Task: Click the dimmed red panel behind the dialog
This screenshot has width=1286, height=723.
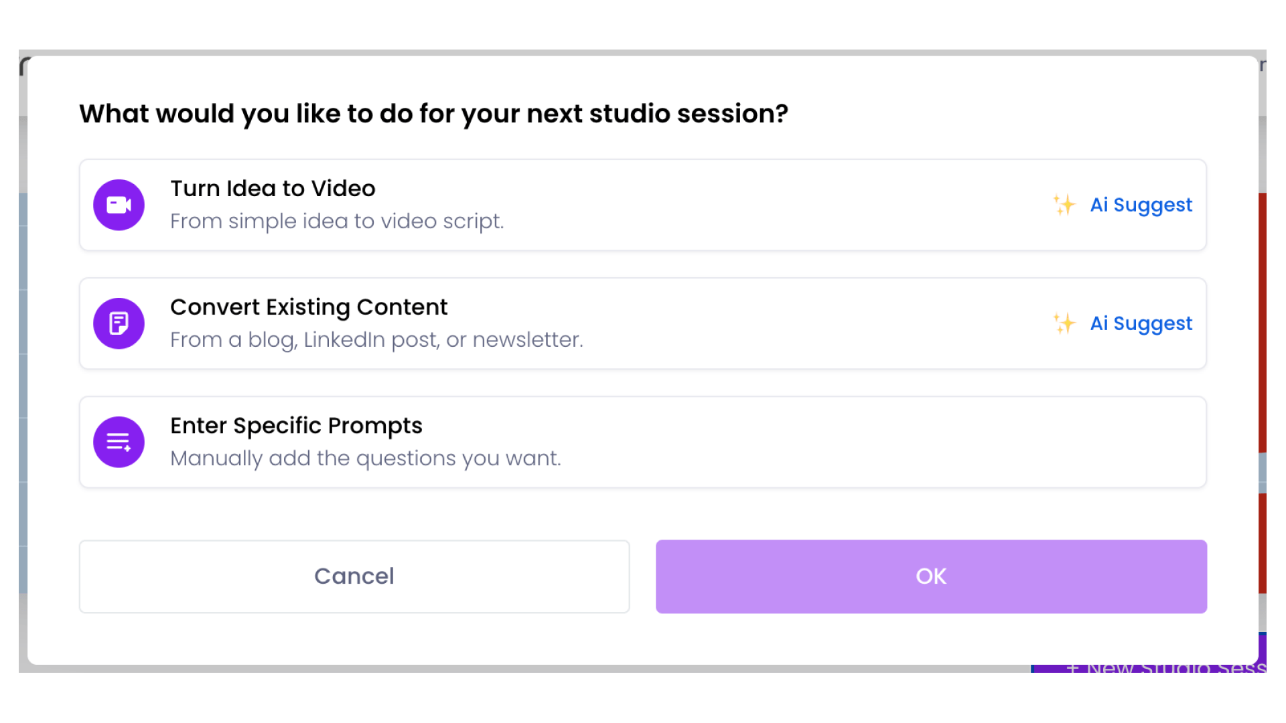Action: click(1263, 321)
